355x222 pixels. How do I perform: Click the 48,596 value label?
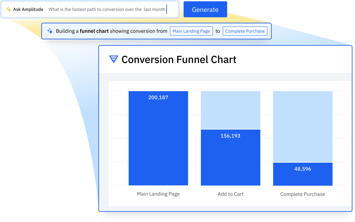303,169
